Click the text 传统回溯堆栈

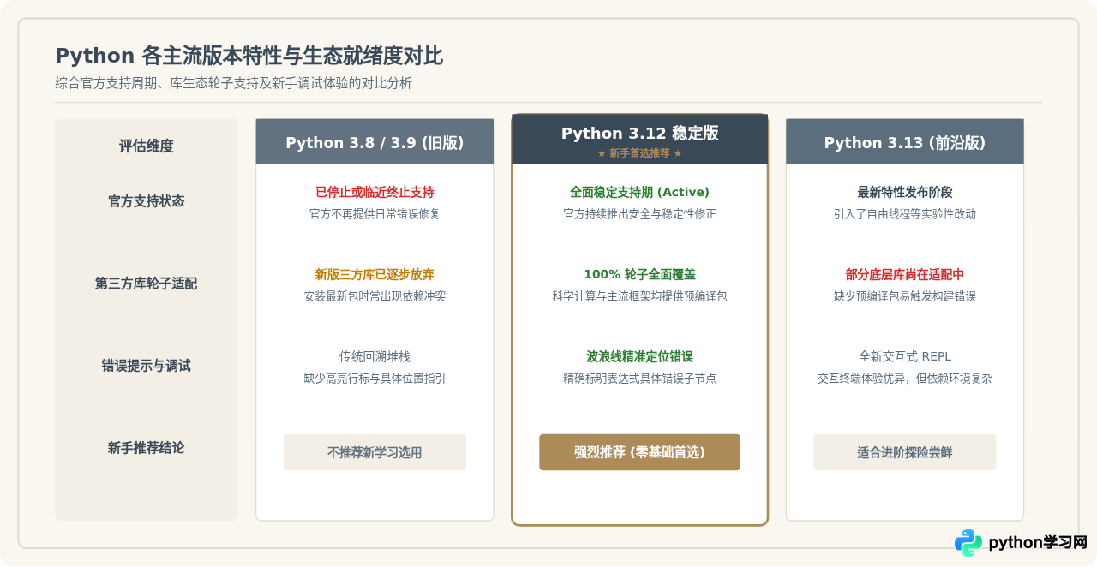[375, 356]
